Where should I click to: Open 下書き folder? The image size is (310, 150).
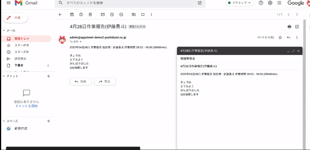pyautogui.click(x=26, y=65)
